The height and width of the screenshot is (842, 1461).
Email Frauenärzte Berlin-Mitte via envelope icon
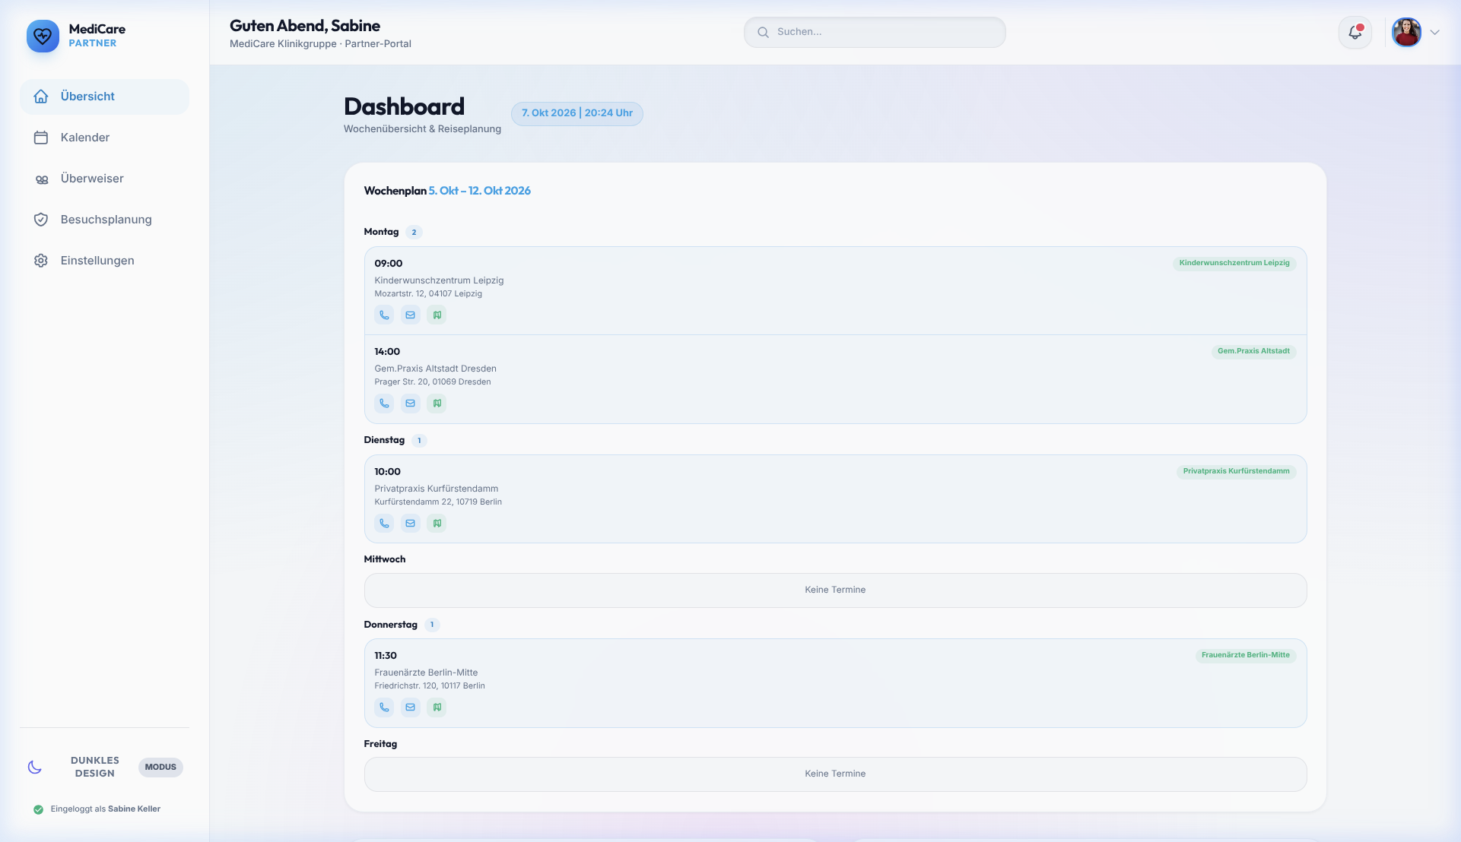pyautogui.click(x=411, y=707)
